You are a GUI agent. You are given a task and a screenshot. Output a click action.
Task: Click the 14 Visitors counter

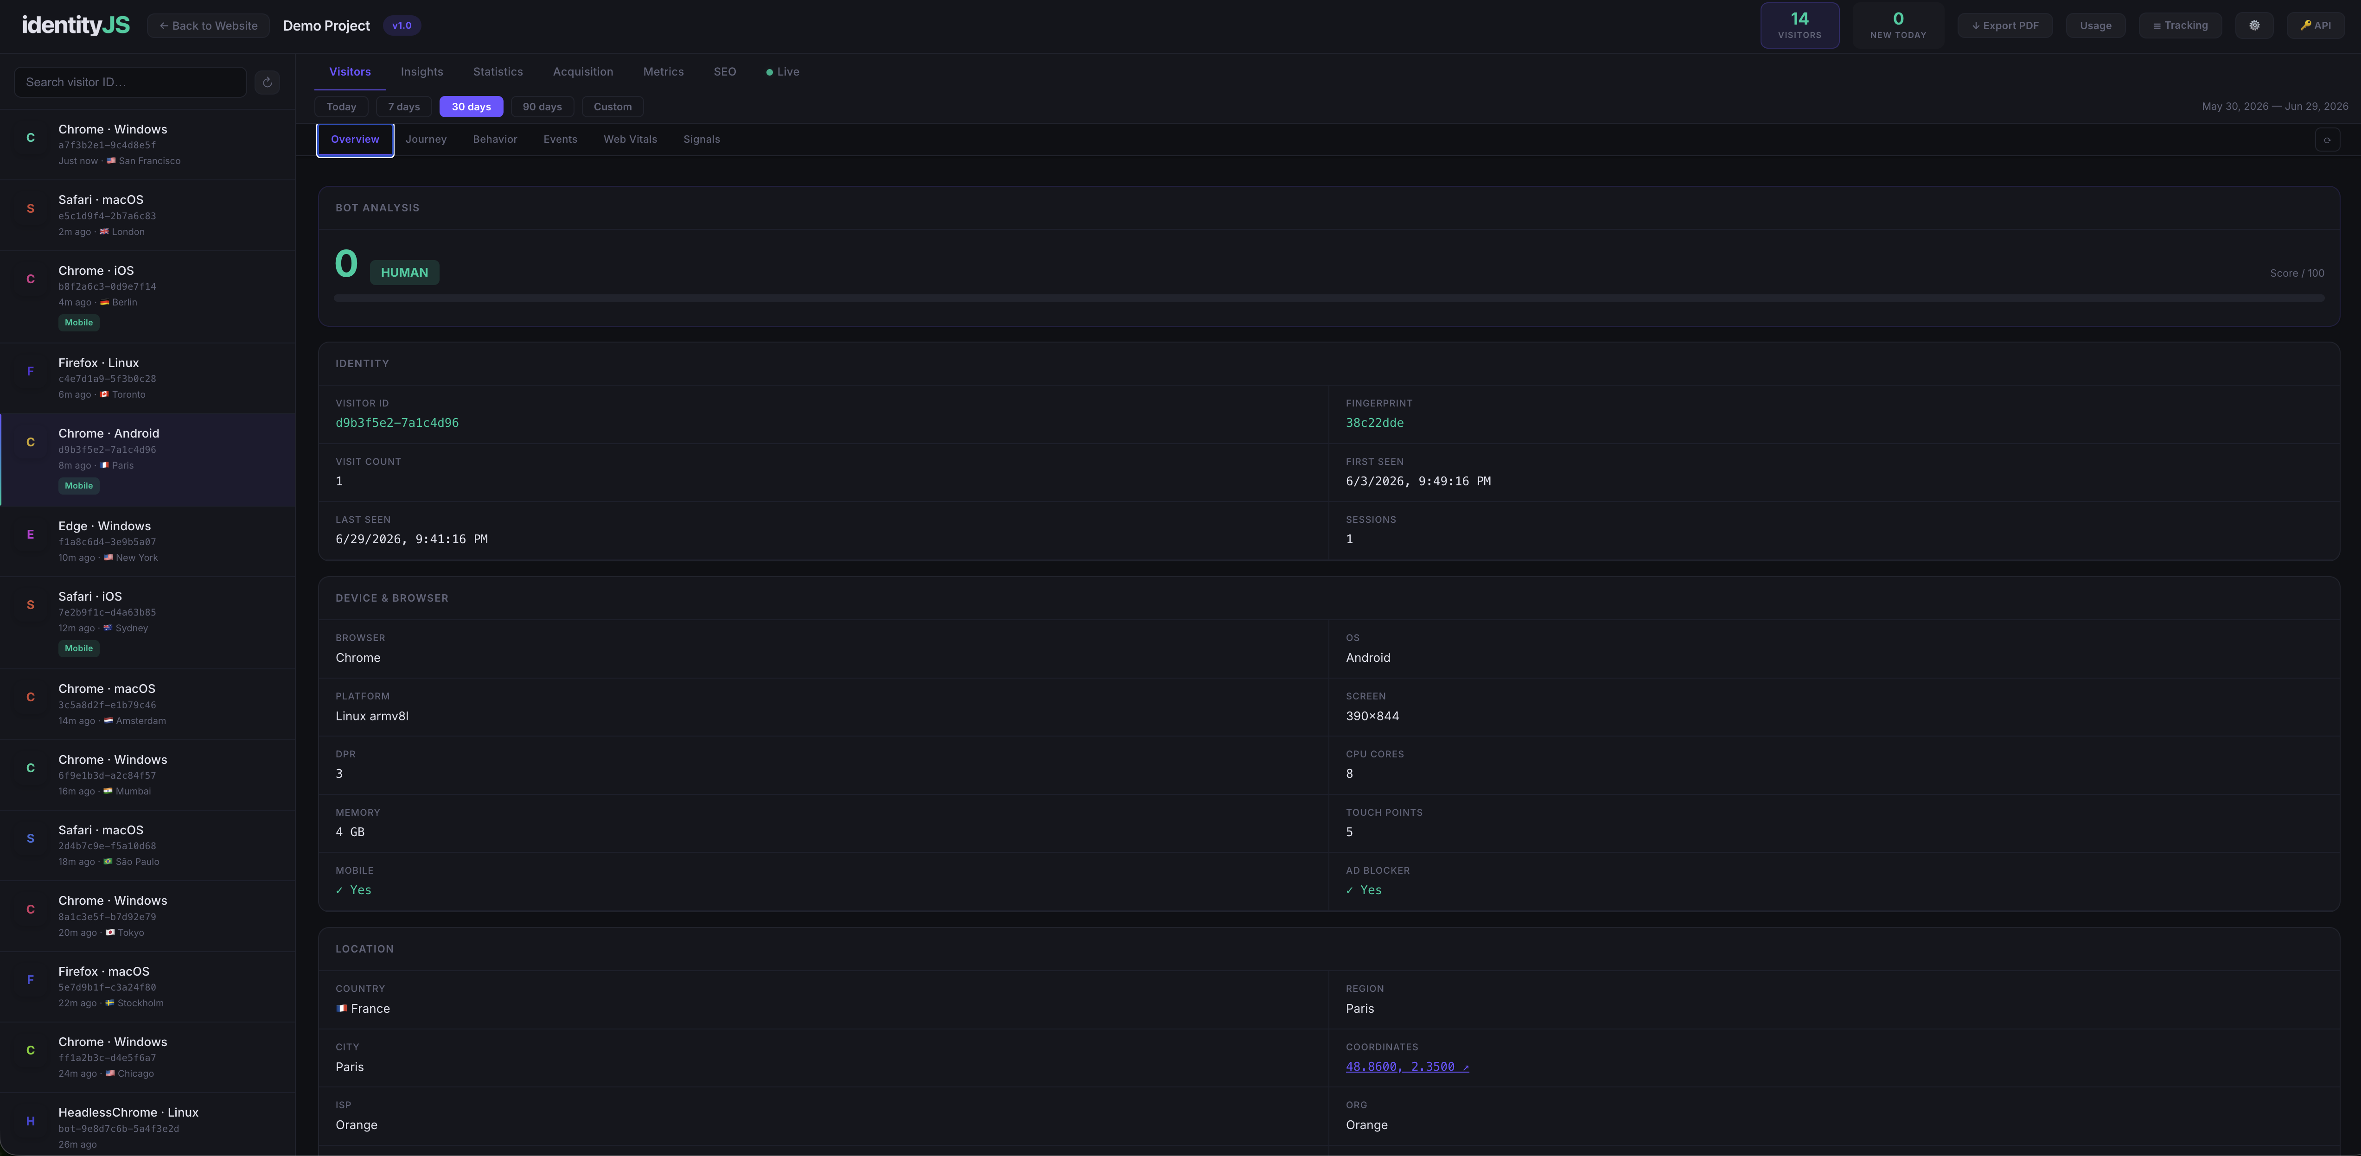[1799, 25]
